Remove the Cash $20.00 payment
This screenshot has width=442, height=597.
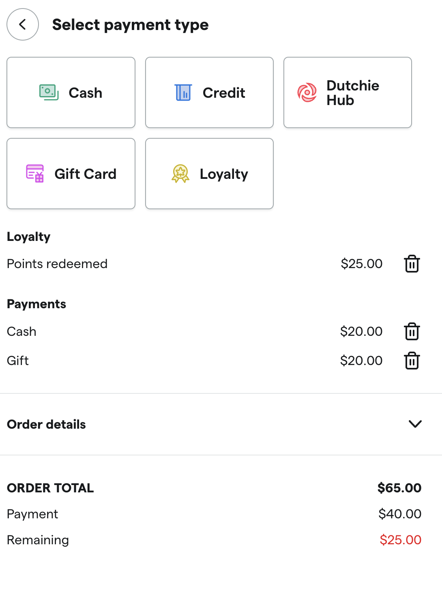(x=412, y=331)
